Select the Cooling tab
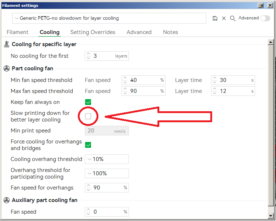The width and height of the screenshot is (276, 221). pos(50,32)
